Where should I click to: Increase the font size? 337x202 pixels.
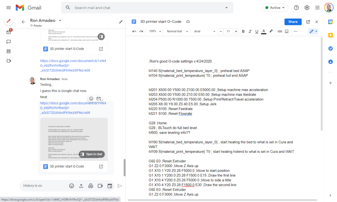pos(236,31)
